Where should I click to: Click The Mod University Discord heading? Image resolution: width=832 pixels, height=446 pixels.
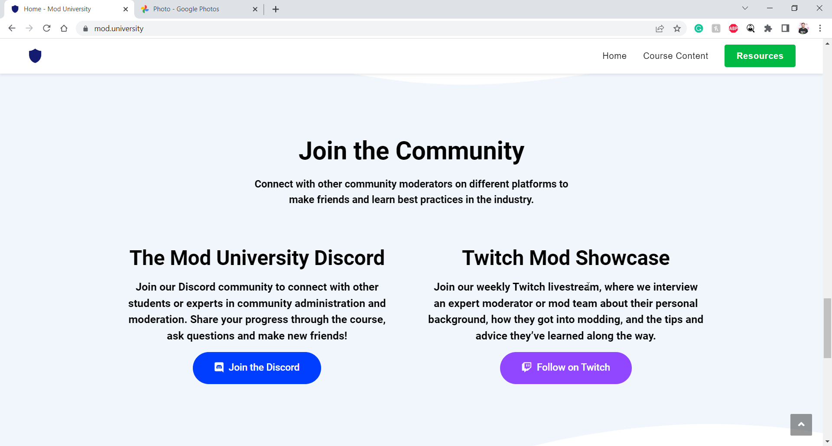point(257,258)
